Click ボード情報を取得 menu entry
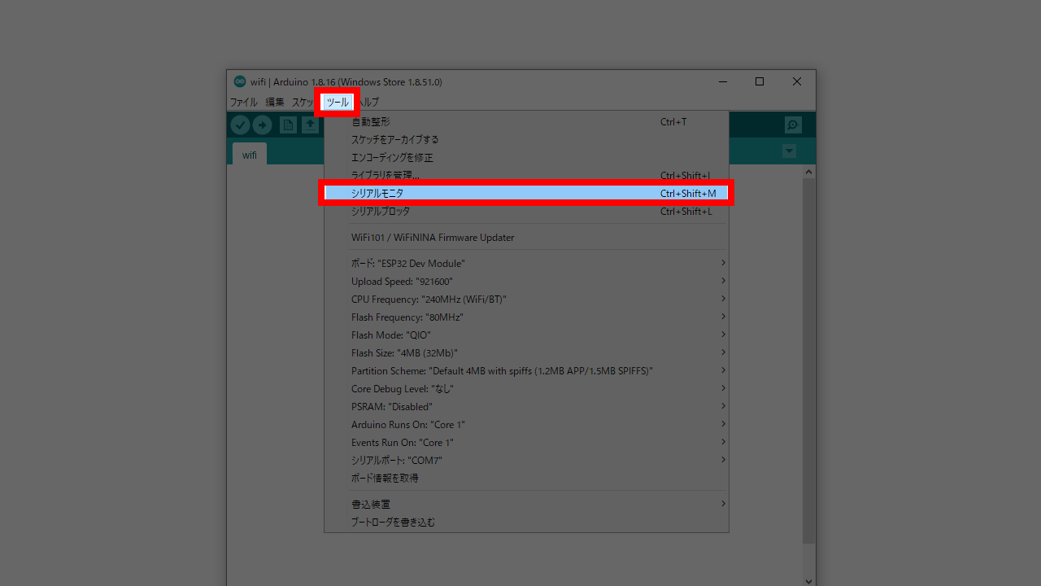This screenshot has height=586, width=1041. click(x=385, y=479)
